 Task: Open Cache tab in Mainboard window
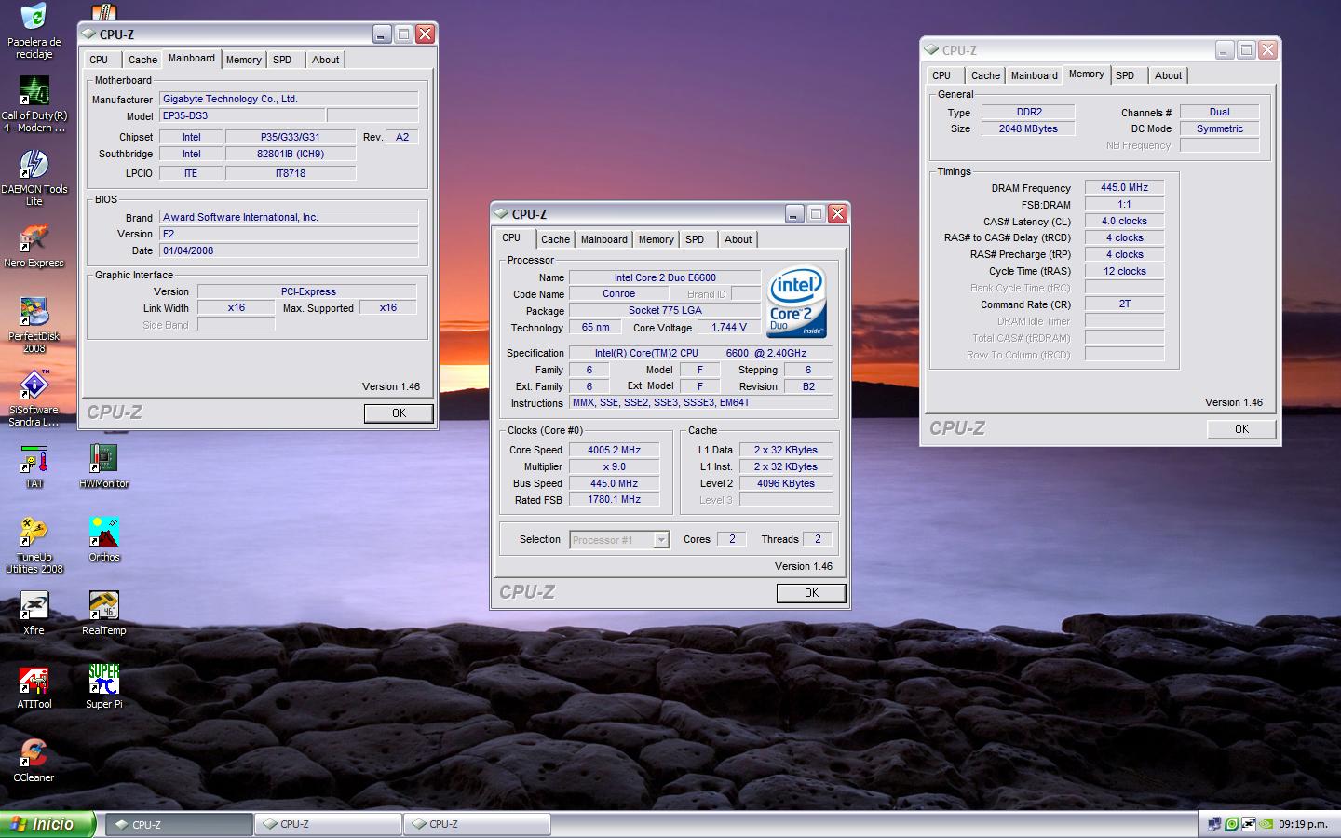(x=142, y=60)
